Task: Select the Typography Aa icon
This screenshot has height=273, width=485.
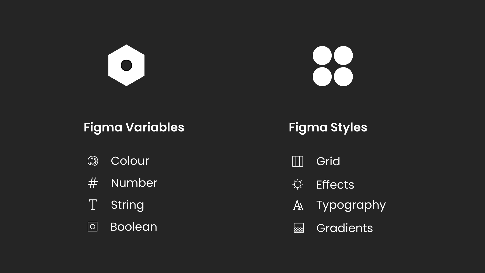Action: point(298,205)
